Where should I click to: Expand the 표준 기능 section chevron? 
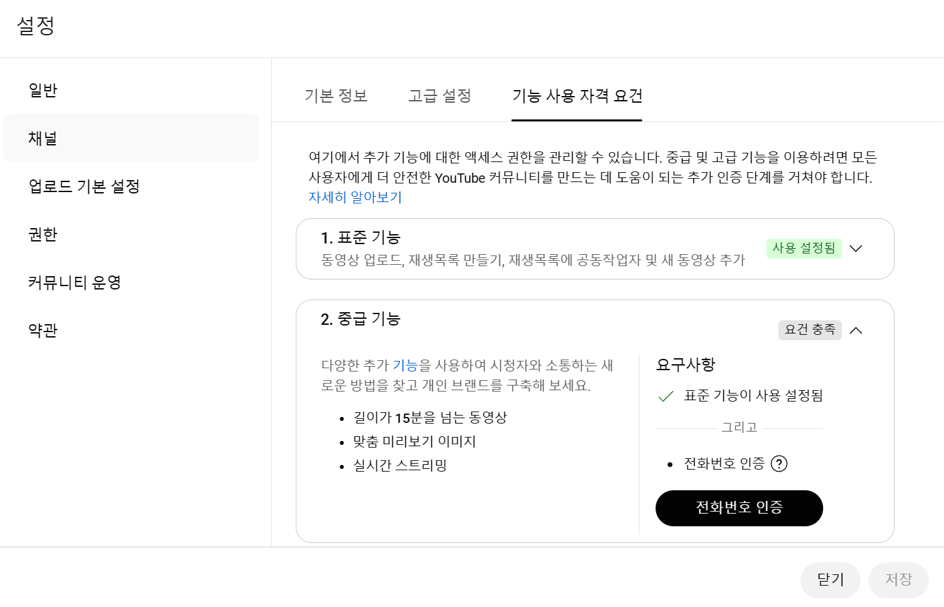856,248
